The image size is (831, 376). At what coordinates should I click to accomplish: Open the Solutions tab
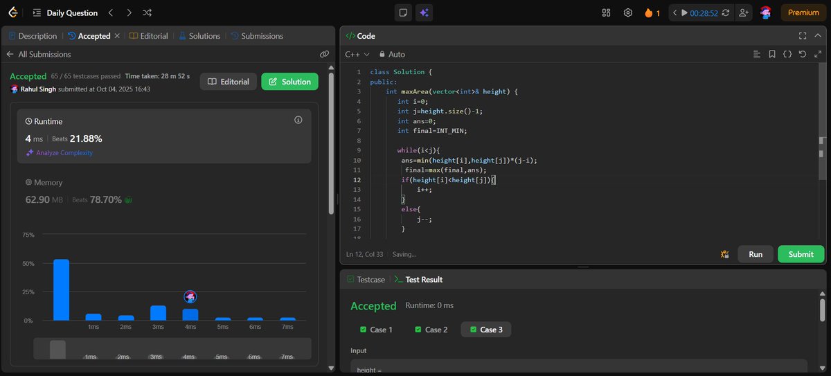199,36
